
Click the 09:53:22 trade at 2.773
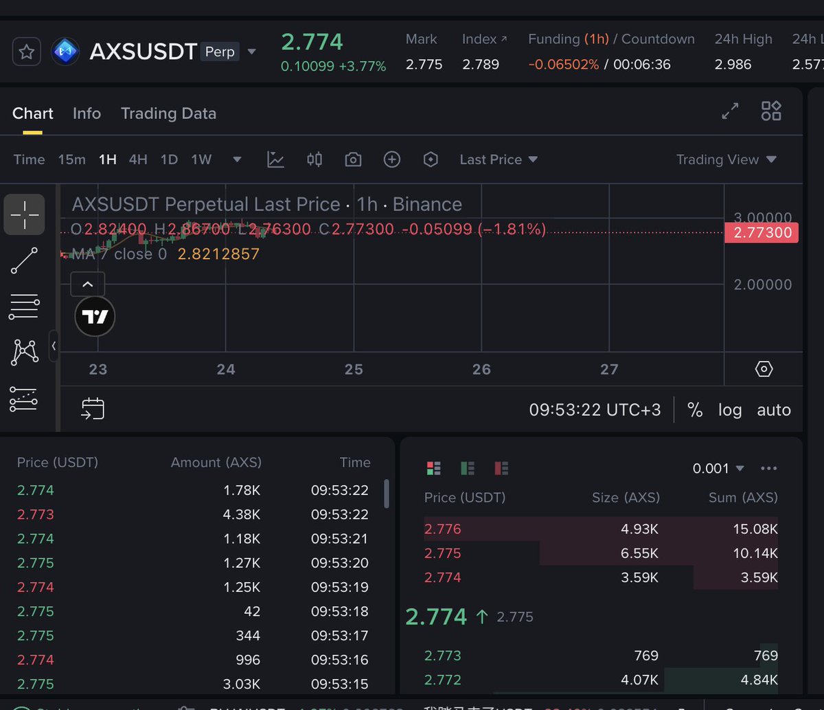point(193,514)
